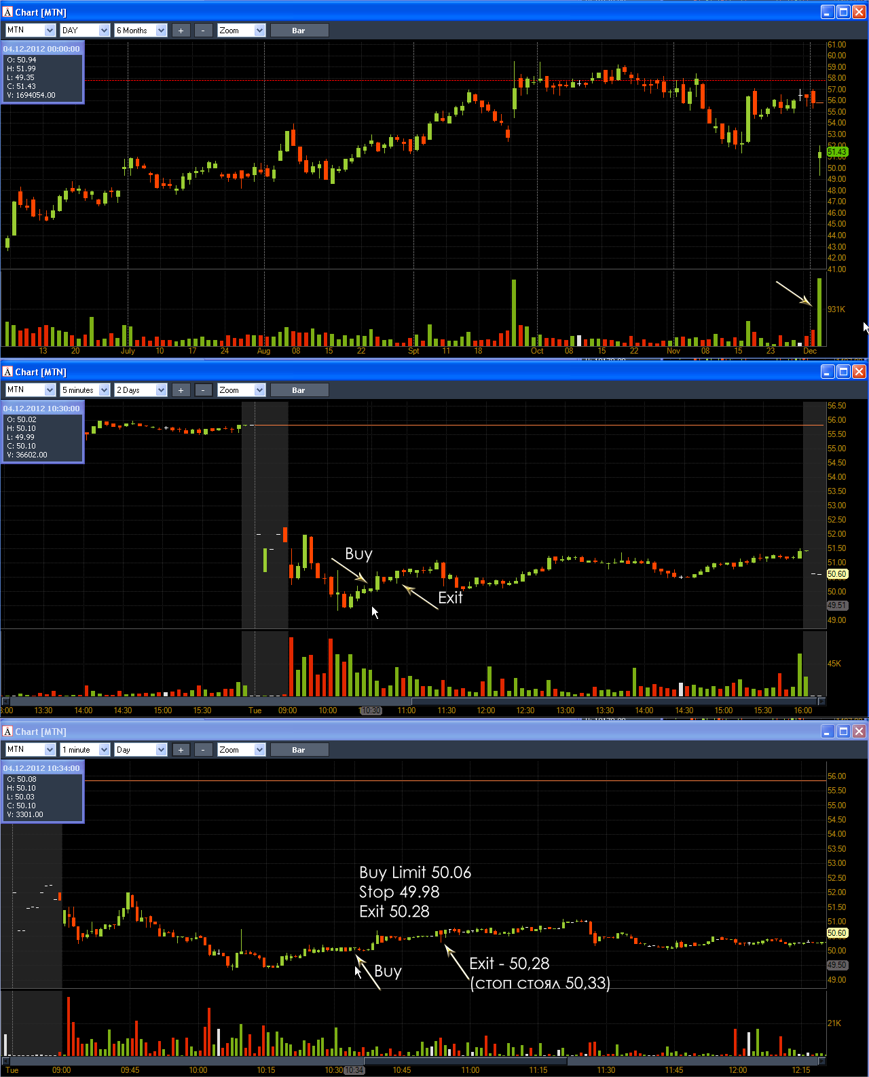Click the app icon in the daily chart title bar
Screen dimensions: 869x1077
8,12
